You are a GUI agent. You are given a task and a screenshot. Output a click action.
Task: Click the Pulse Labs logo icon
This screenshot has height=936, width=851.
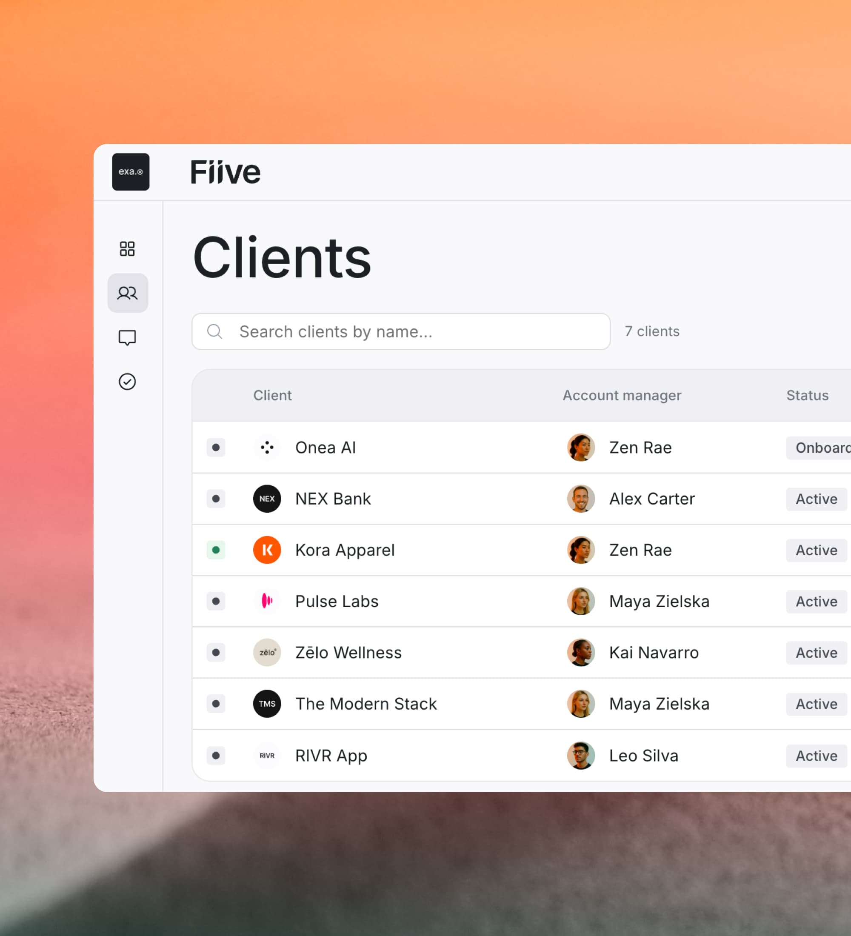tap(267, 601)
